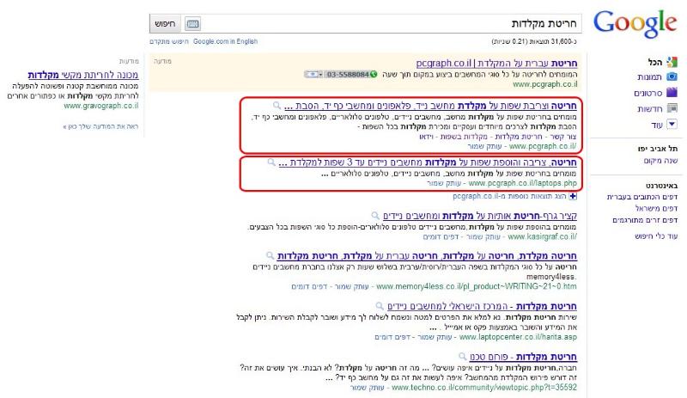Screen dimensions: 687x398
Task: Open the חיפוש מתקדם advanced search link
Action: pos(168,41)
